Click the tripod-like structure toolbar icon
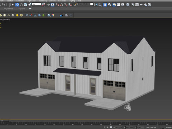 pyautogui.click(x=35, y=15)
